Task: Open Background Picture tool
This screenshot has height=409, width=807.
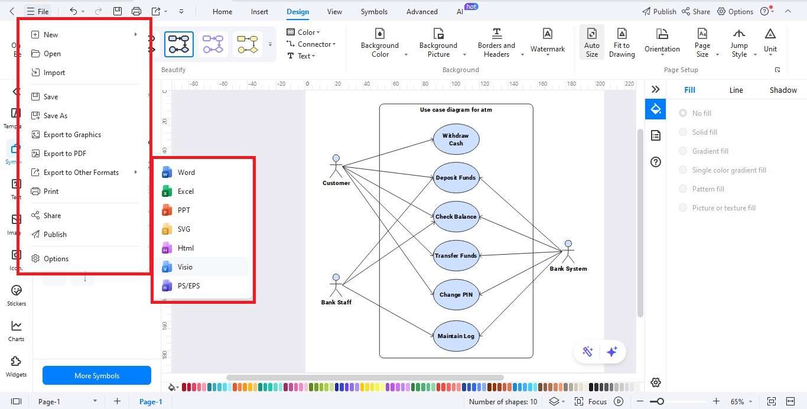Action: 438,43
